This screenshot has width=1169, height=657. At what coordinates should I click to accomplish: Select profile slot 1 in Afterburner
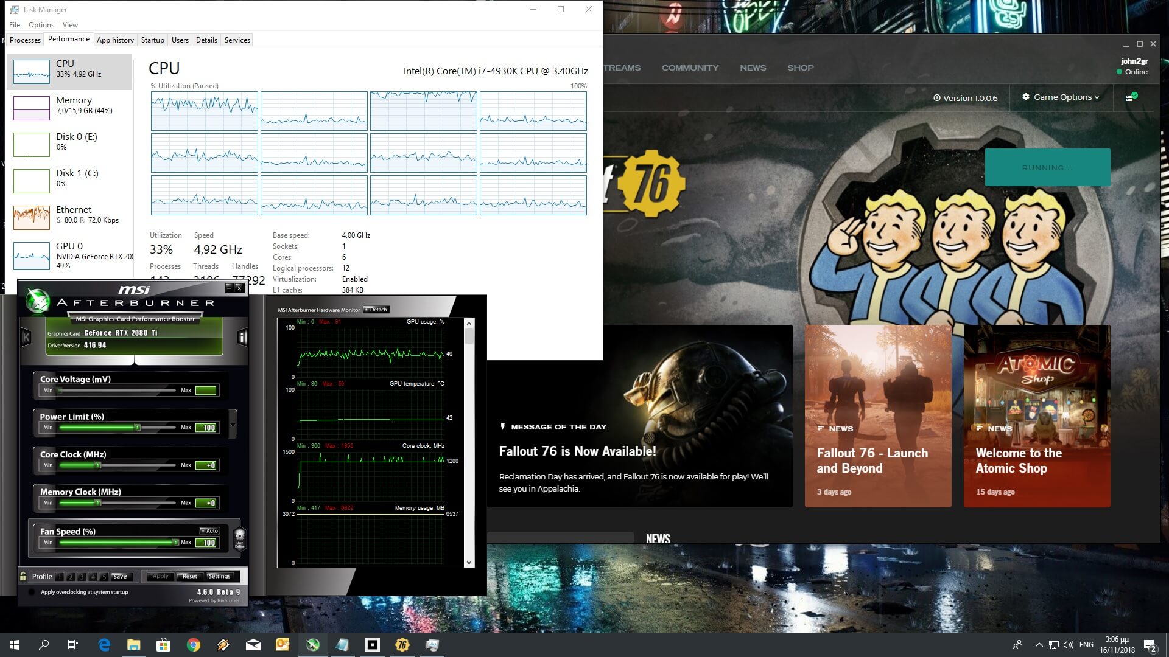(60, 577)
